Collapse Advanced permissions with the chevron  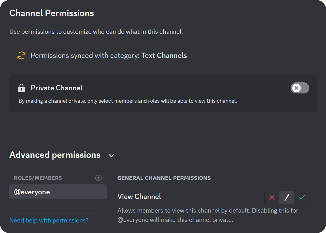[x=111, y=156]
